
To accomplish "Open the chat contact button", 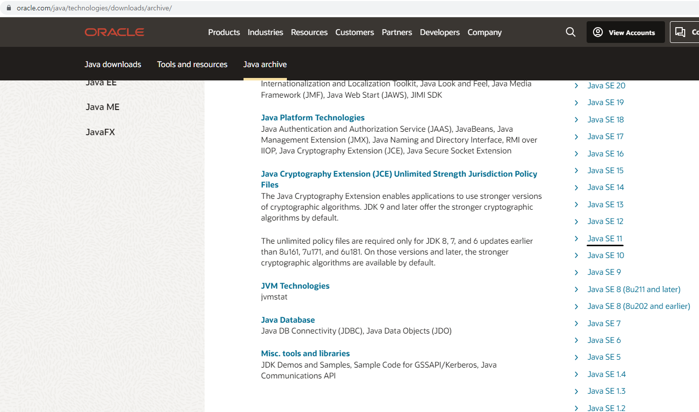I will tap(685, 32).
